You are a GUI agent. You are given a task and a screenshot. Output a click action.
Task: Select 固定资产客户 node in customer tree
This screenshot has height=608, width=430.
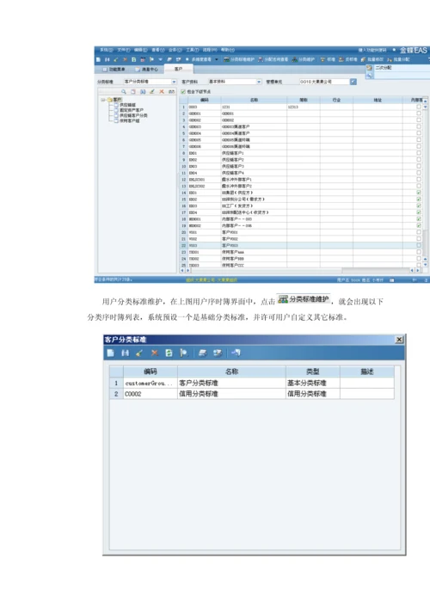132,110
